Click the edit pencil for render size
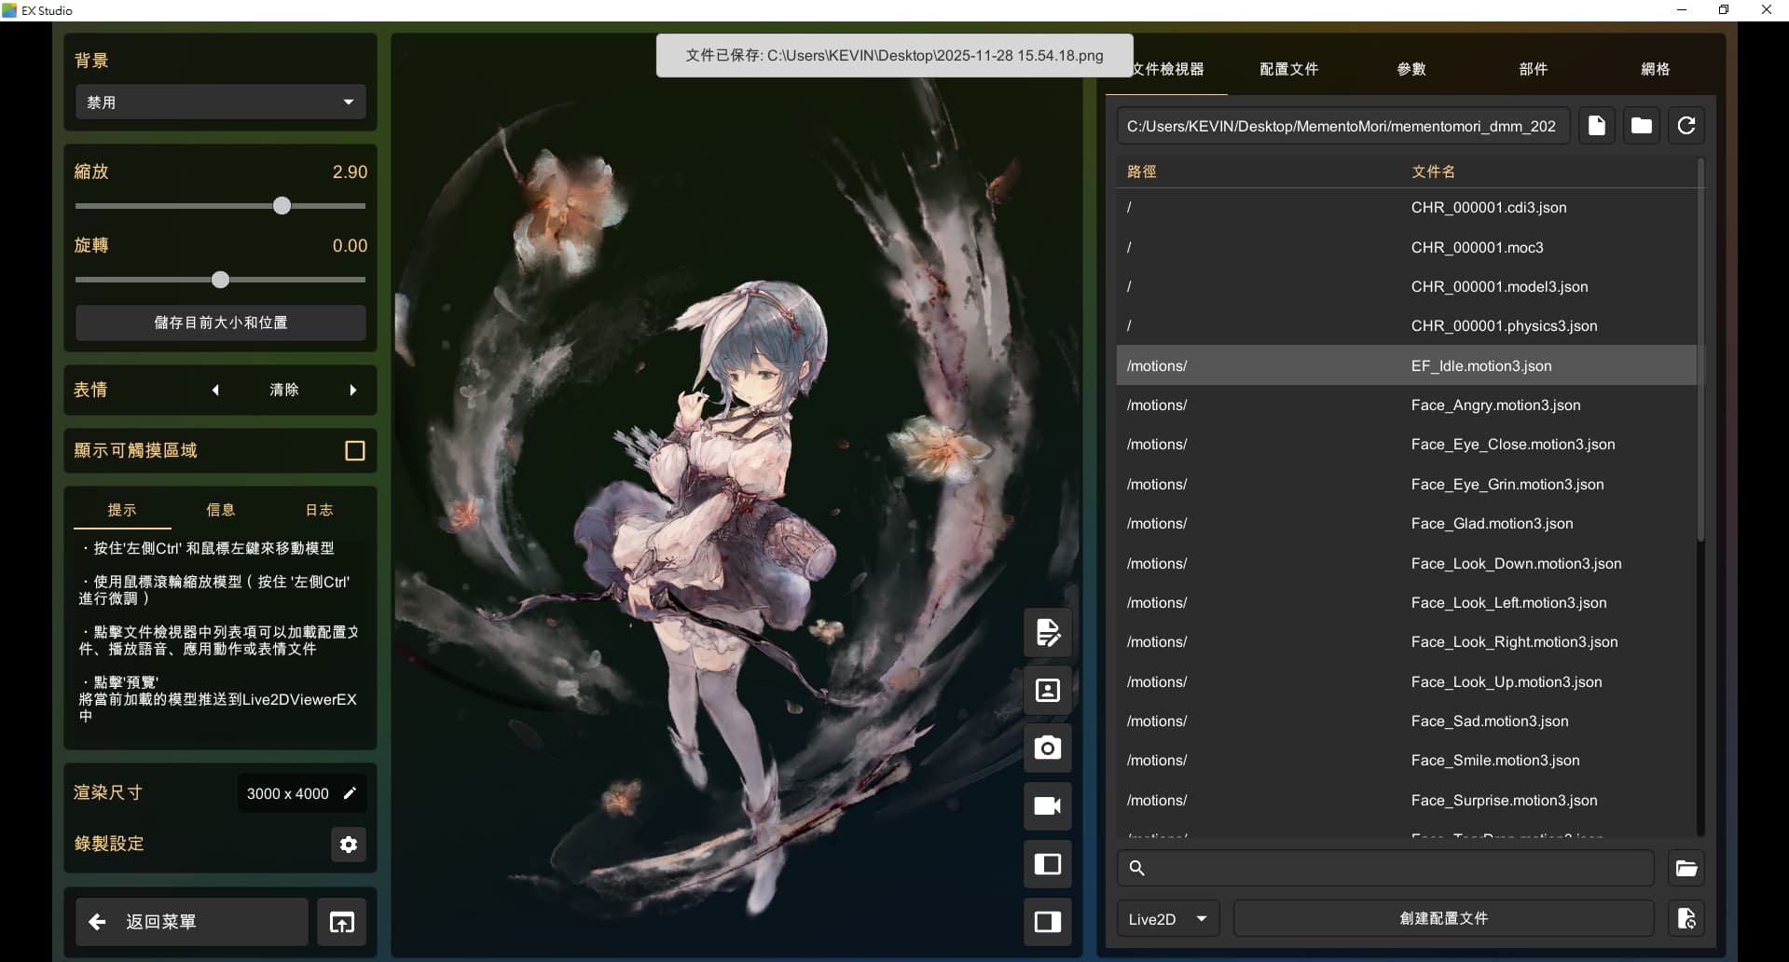Viewport: 1789px width, 962px height. coord(351,793)
